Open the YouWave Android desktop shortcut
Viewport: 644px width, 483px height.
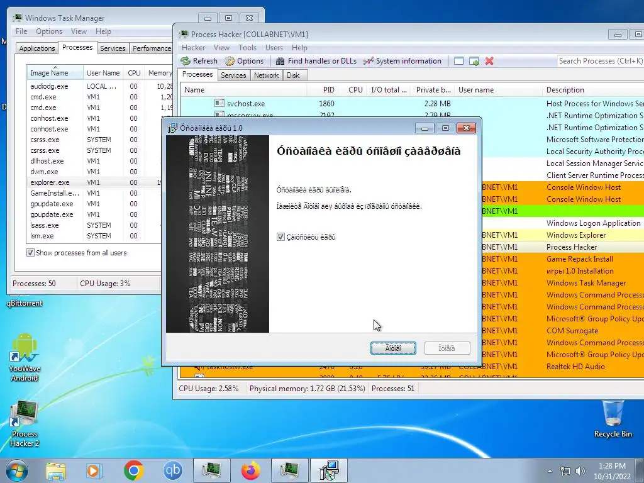pyautogui.click(x=25, y=357)
